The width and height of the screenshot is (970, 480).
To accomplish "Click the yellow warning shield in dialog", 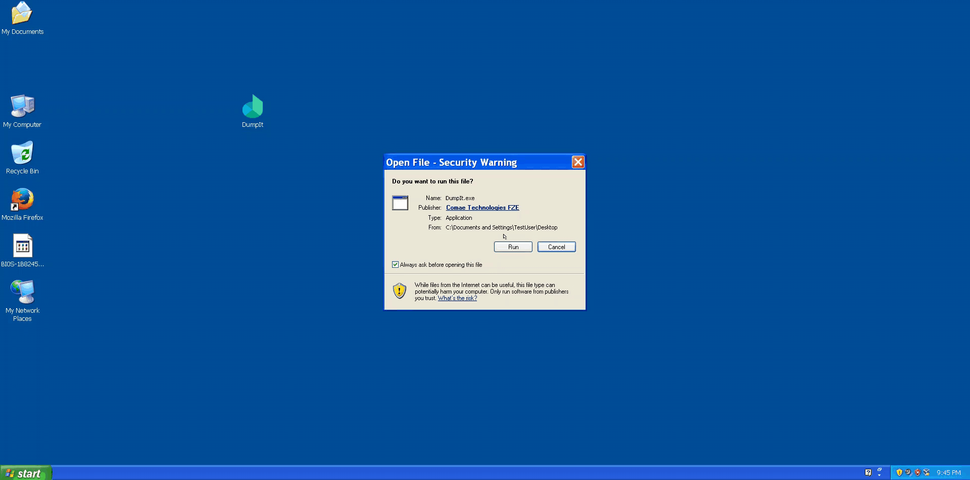I will click(400, 291).
